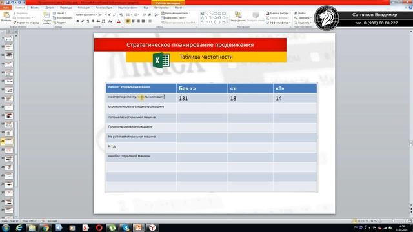Open the Section (Раздел) dropdown

click(x=59, y=23)
